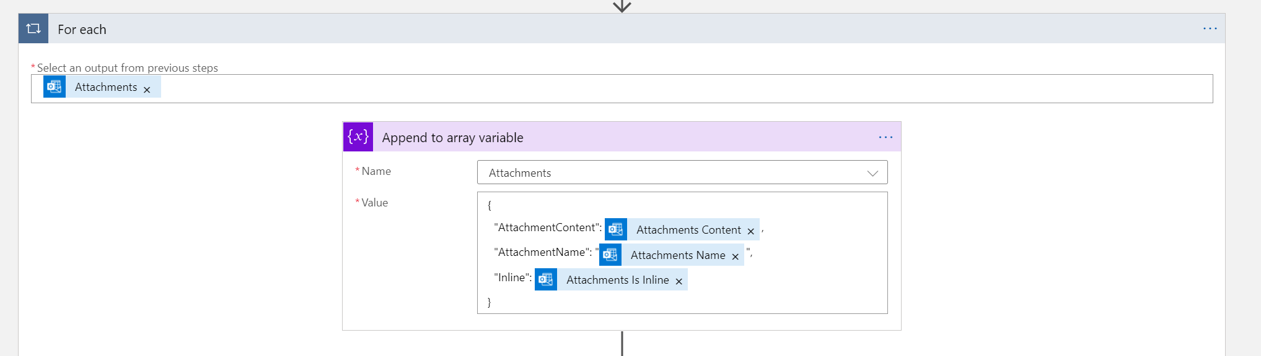Open For each ellipsis menu
Screen dimensions: 1261x356
coord(1210,28)
